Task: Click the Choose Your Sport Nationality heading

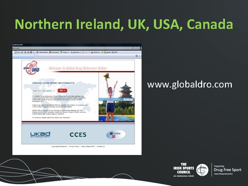Action: point(53,83)
